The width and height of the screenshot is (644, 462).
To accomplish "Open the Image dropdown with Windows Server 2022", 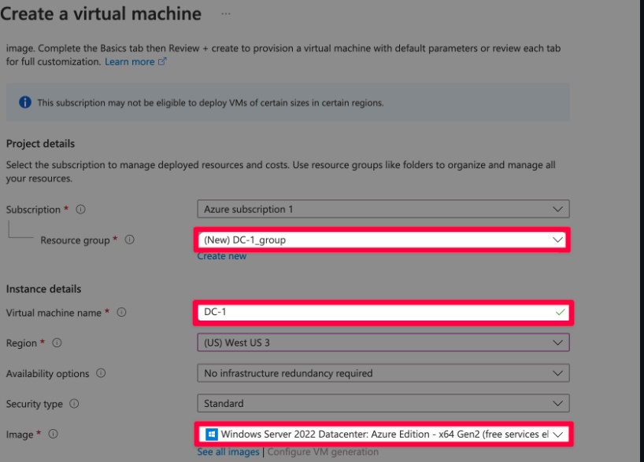I will pyautogui.click(x=383, y=434).
